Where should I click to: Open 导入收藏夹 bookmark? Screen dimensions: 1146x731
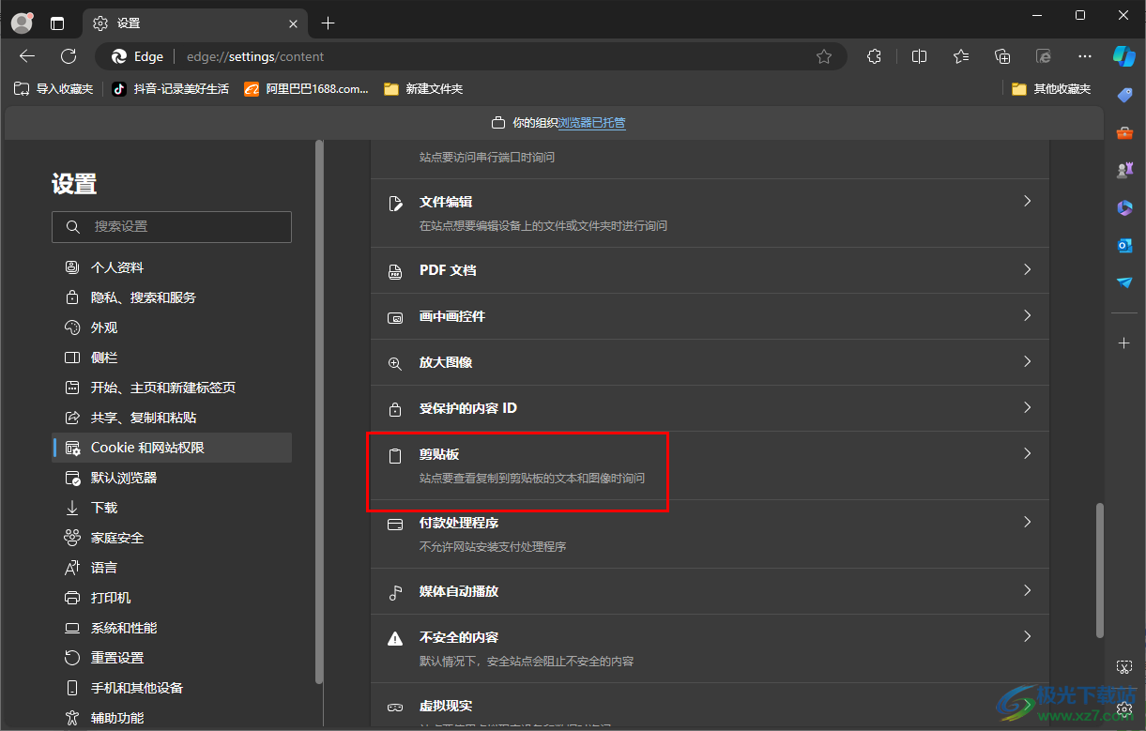[x=53, y=89]
